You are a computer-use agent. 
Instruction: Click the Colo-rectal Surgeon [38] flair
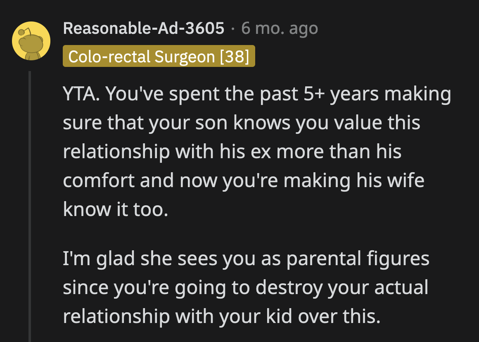(159, 56)
